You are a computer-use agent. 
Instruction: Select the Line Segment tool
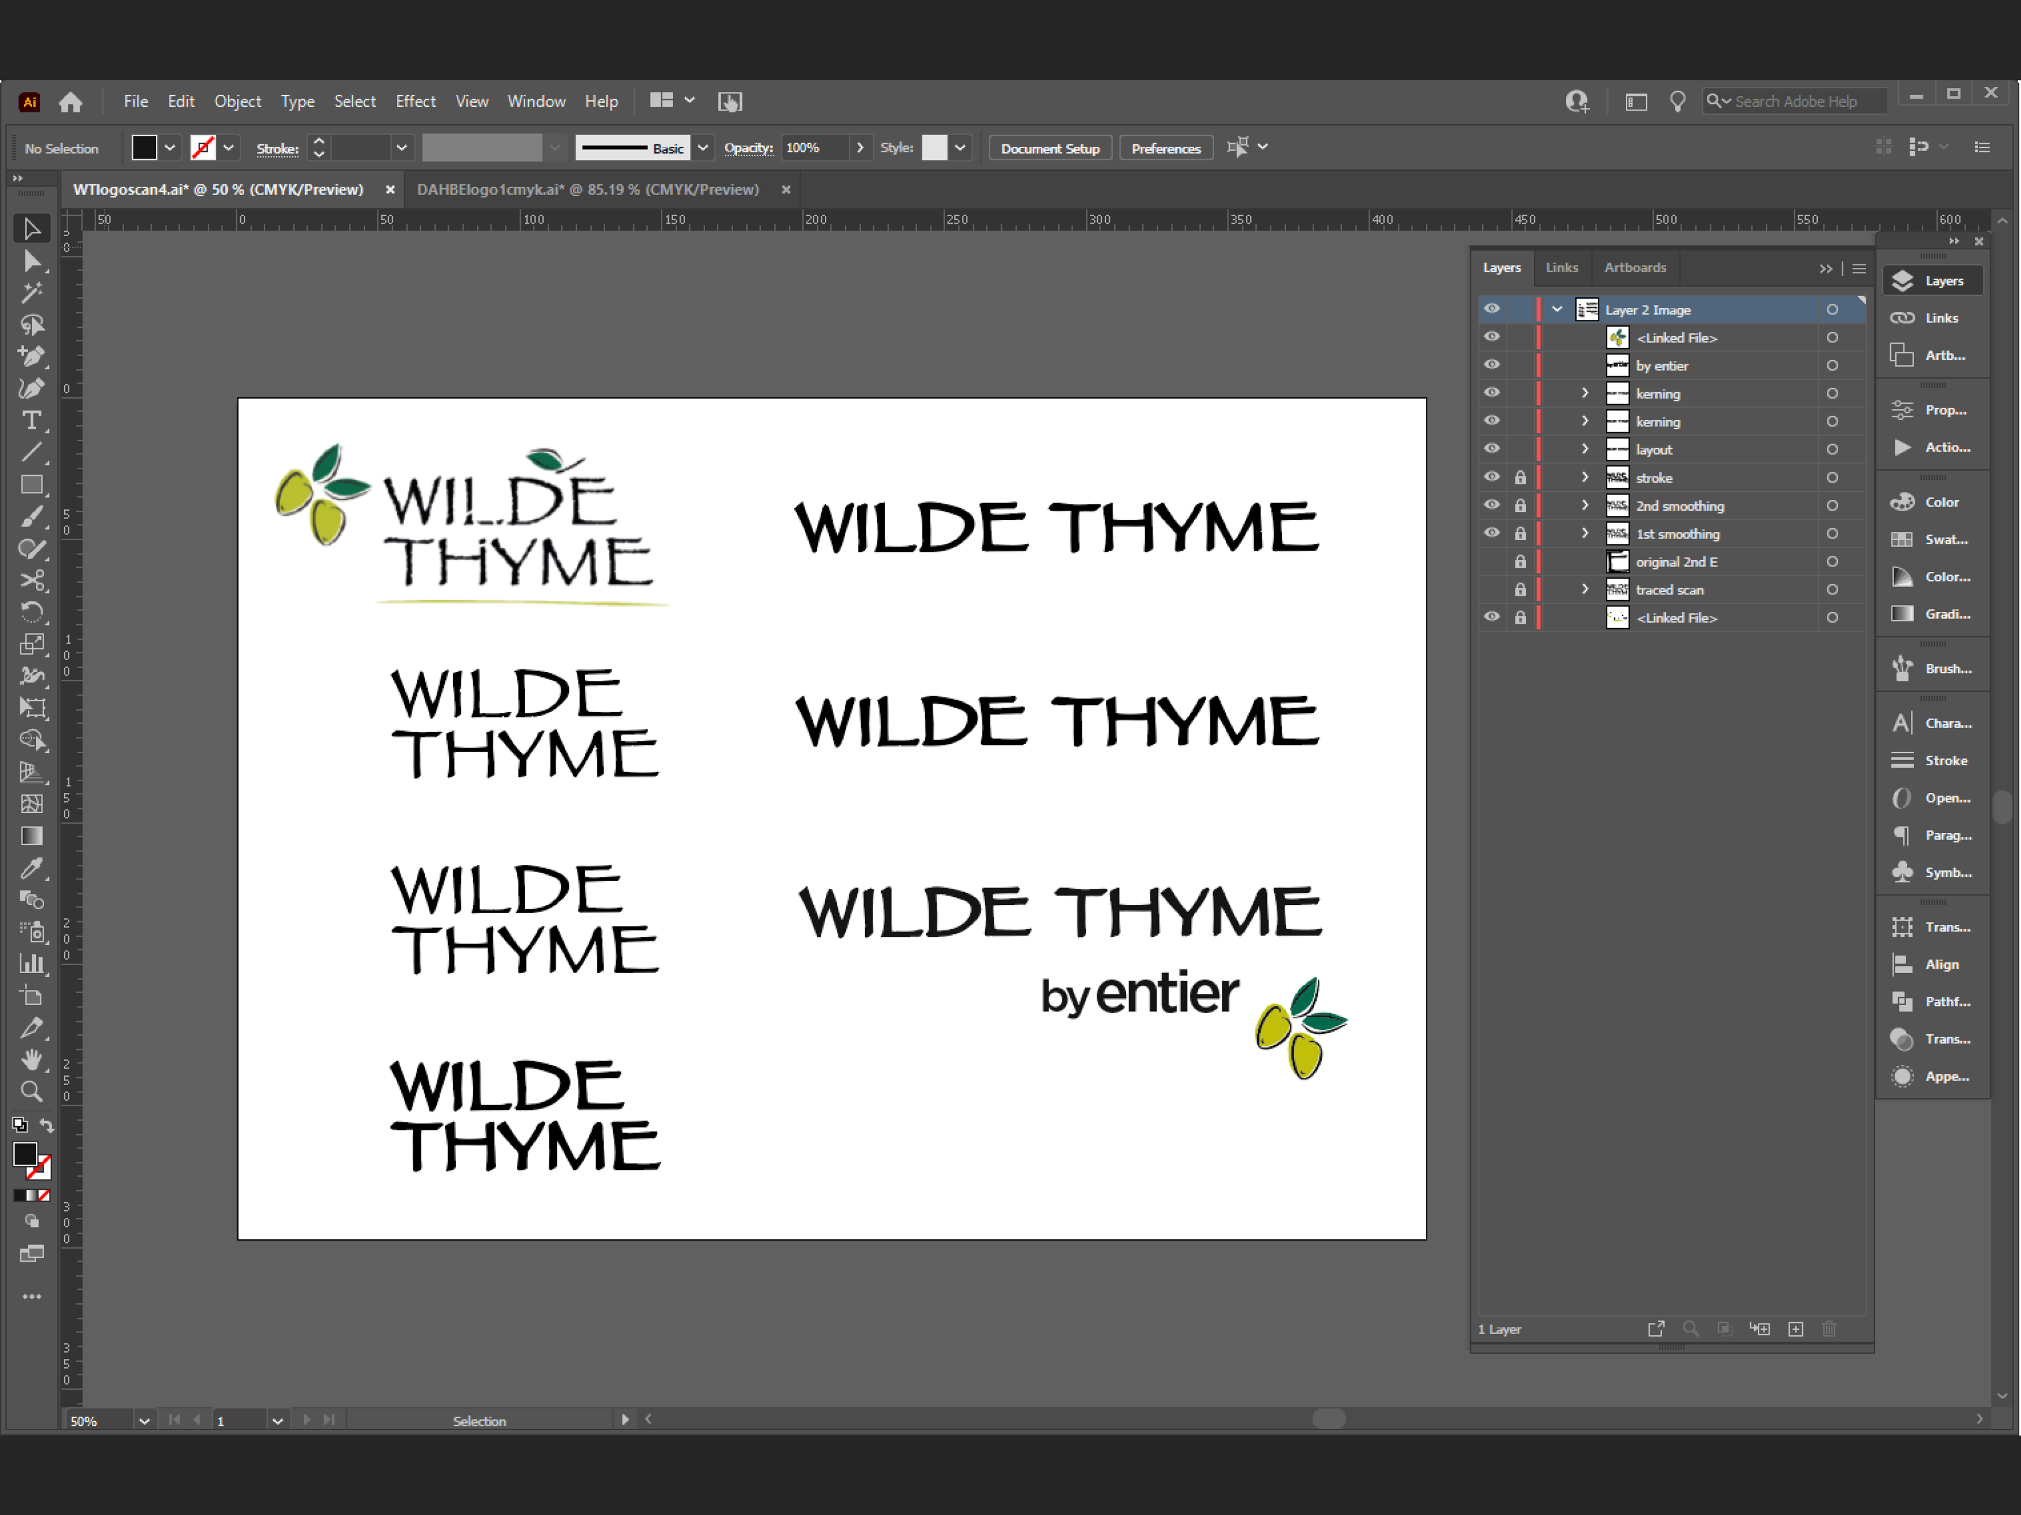pos(31,453)
